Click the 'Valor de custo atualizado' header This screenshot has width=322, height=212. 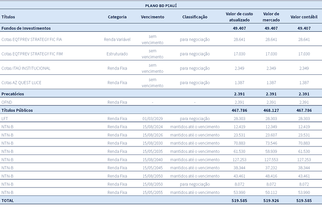click(x=239, y=17)
